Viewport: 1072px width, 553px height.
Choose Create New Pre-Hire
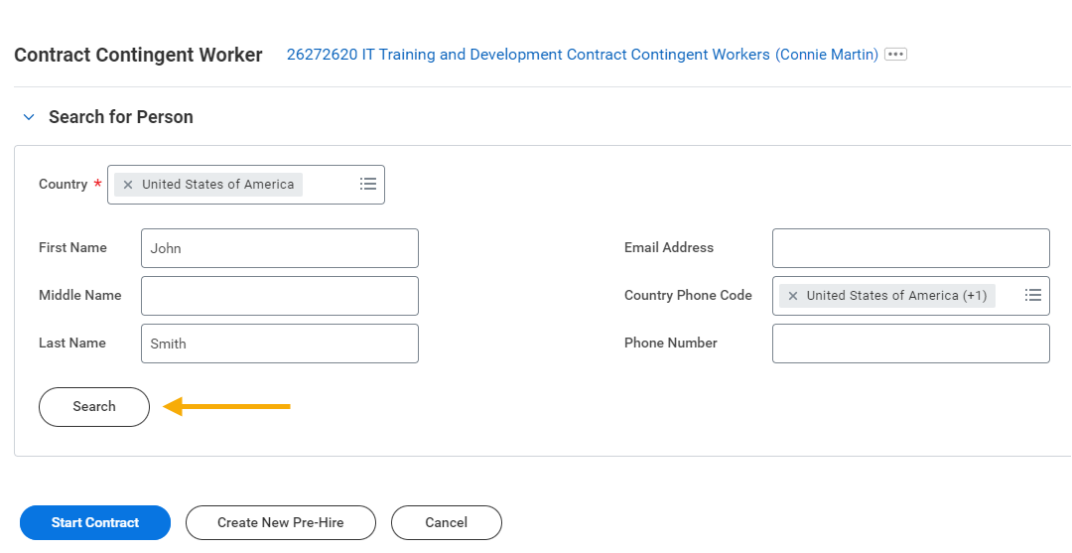coord(281,522)
